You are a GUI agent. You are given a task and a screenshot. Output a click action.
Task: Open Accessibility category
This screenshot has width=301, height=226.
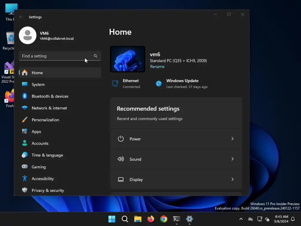click(60, 179)
